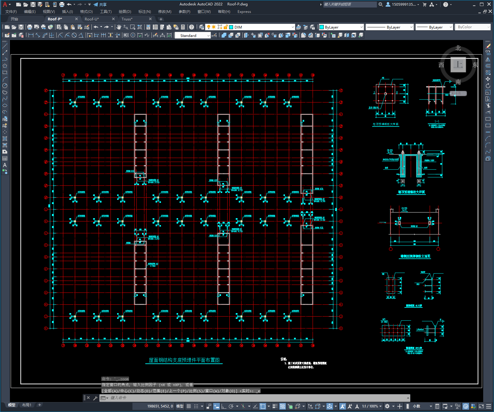Viewport: 494px width, 412px height.
Task: Open the Express menu
Action: coord(244,12)
